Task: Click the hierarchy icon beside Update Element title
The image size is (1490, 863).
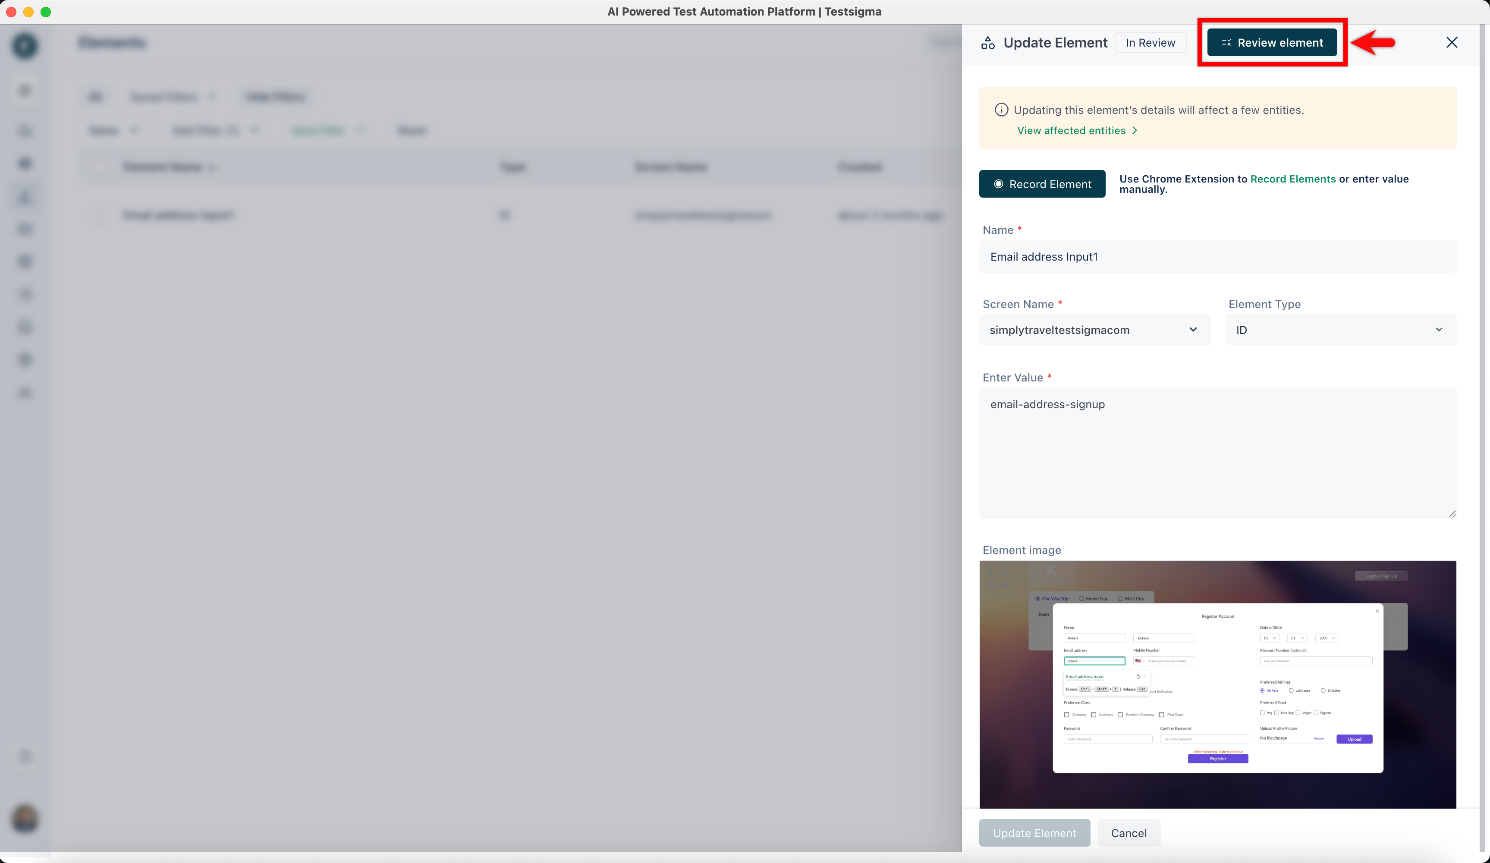Action: tap(987, 42)
